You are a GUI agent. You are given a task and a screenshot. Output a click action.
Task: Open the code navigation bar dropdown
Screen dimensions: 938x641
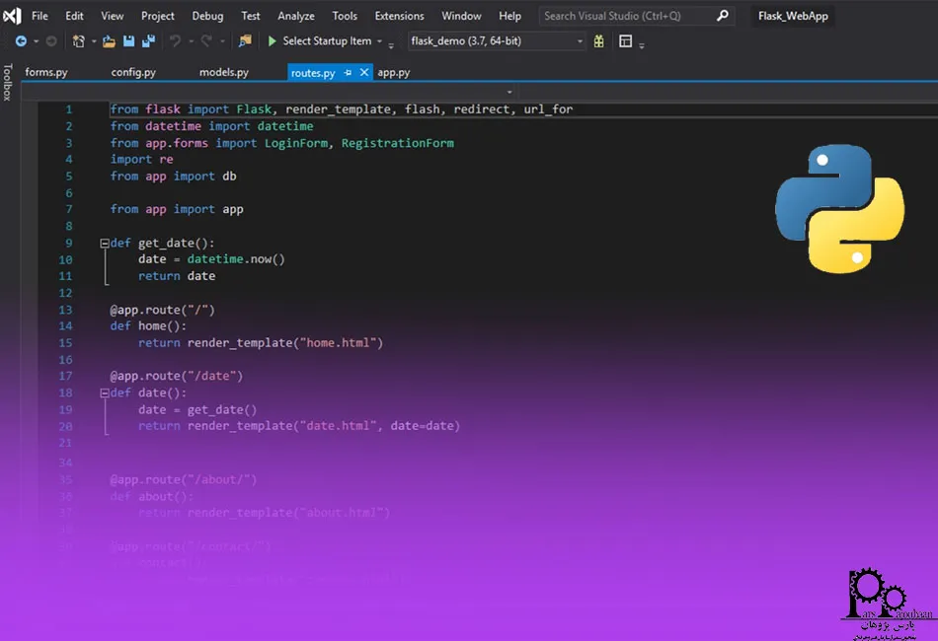509,92
